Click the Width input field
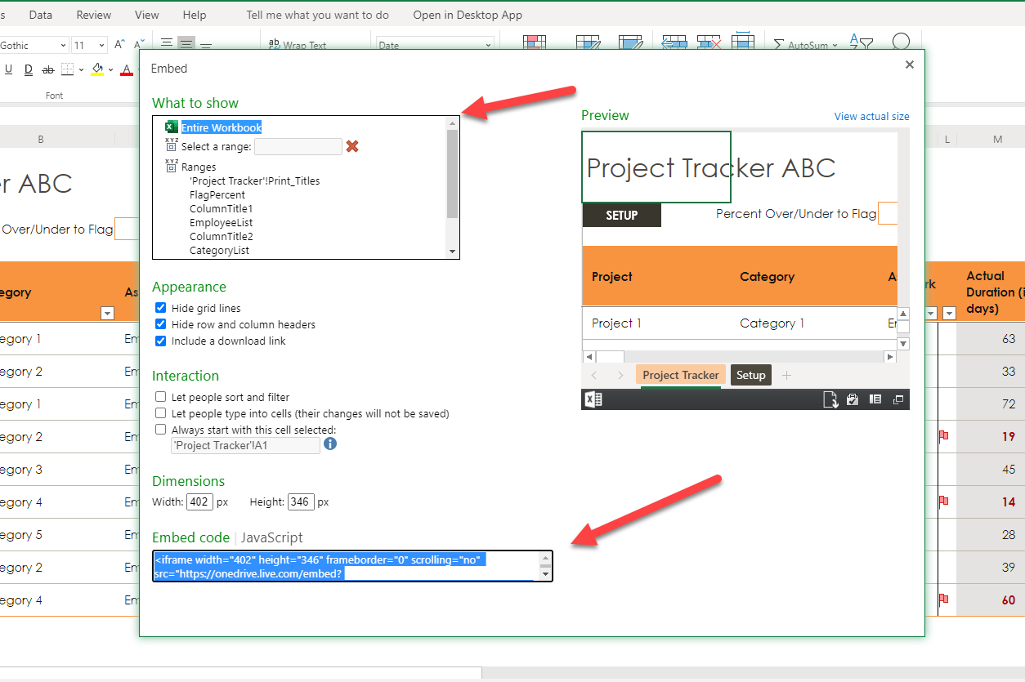The image size is (1025, 682). [x=199, y=501]
